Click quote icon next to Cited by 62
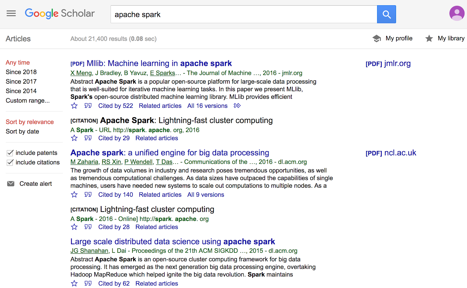This screenshot has height=288, width=467. [88, 284]
